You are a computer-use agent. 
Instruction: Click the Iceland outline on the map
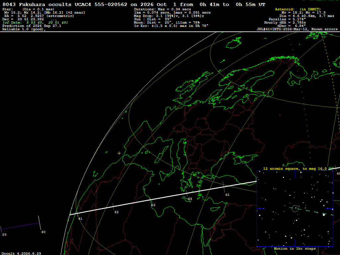234,43
